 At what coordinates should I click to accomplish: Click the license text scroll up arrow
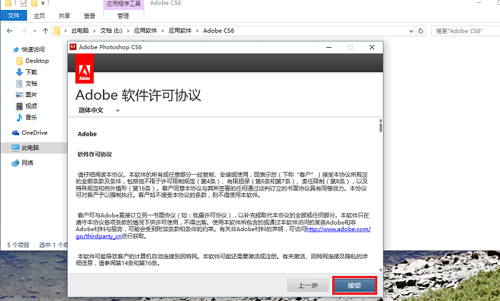381,121
